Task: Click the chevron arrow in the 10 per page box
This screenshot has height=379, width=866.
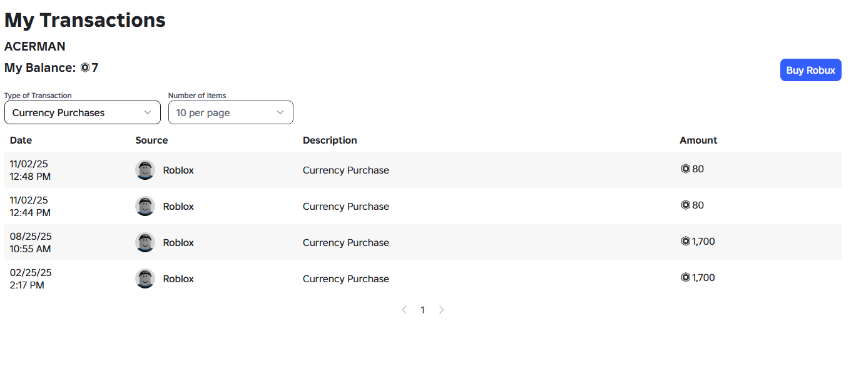Action: pyautogui.click(x=280, y=112)
